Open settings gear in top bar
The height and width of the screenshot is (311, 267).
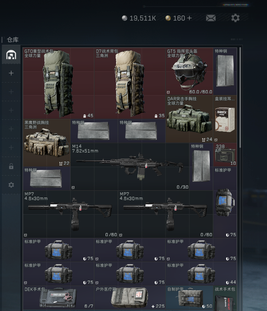[x=235, y=18]
